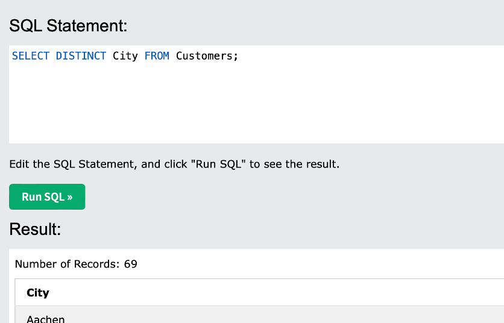Click the FROM keyword in the query

click(157, 56)
